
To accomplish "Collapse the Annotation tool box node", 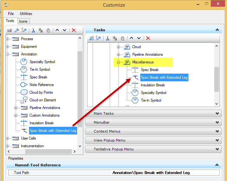I will click(7, 54).
